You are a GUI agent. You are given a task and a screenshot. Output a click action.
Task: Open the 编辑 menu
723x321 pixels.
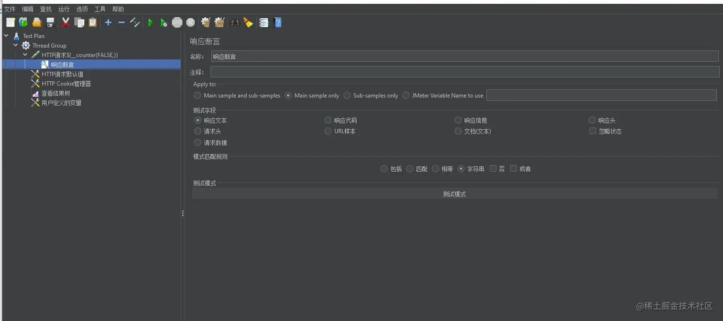point(28,9)
